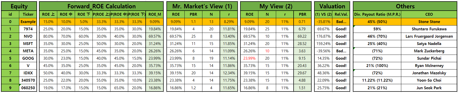Click the Valuation section header
The image size is (458, 93).
[x=332, y=6]
